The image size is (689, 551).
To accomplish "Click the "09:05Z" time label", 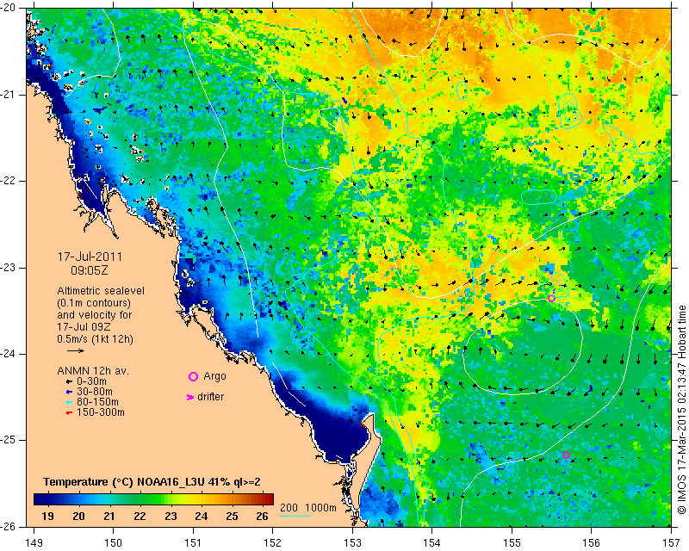I will tap(90, 270).
